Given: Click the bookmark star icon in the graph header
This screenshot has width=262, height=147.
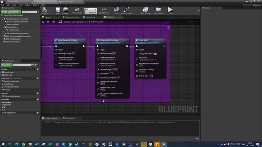Looking at the screenshot, I should (x=43, y=22).
